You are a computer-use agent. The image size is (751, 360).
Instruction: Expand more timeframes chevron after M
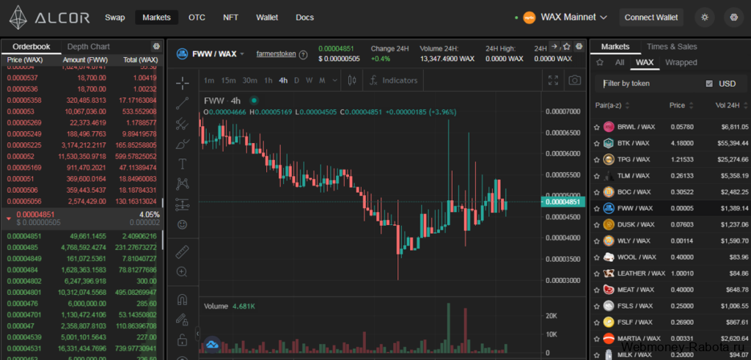point(334,81)
